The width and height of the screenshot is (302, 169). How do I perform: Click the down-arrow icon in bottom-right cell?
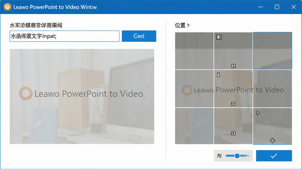click(258, 113)
